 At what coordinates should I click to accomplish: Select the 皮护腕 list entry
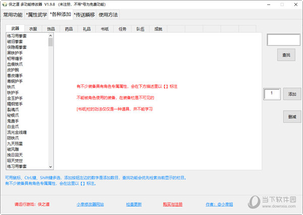pyautogui.click(x=13, y=70)
